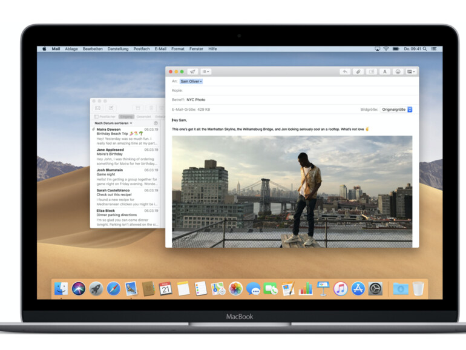The height and width of the screenshot is (350, 466).
Task: Open App Store icon in Dock
Action: [358, 288]
